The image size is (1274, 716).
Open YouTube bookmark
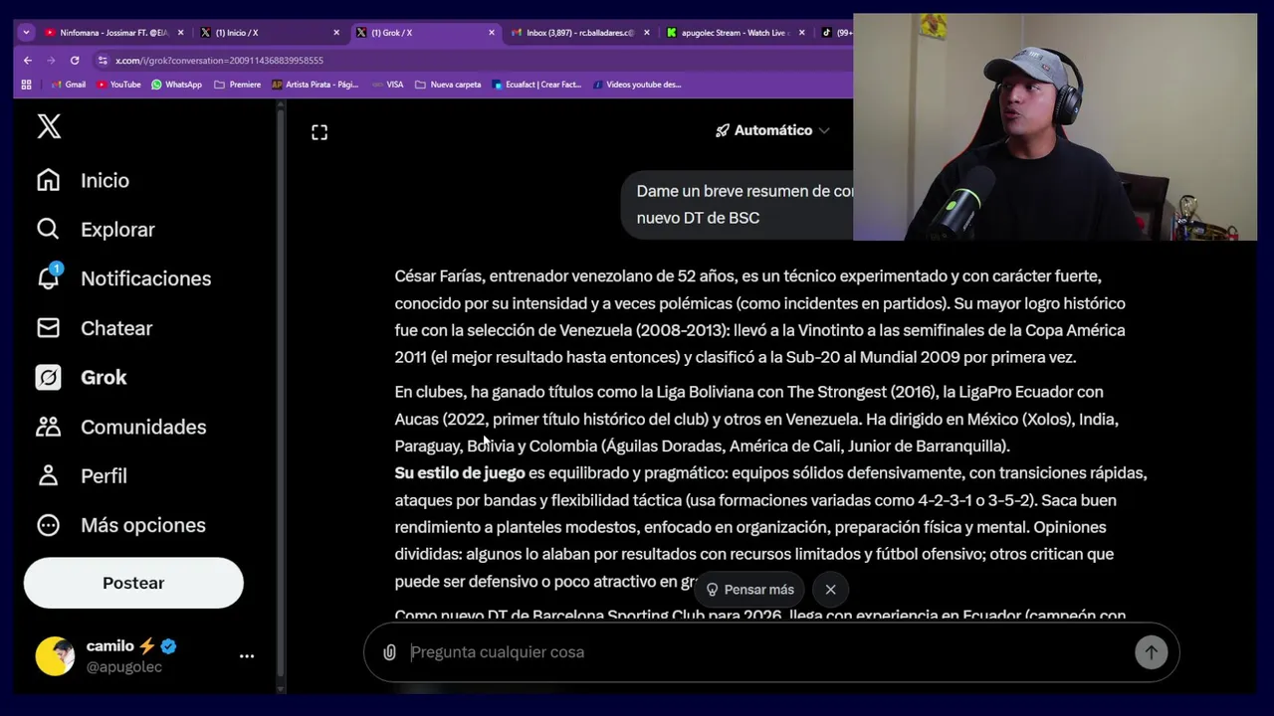point(118,85)
